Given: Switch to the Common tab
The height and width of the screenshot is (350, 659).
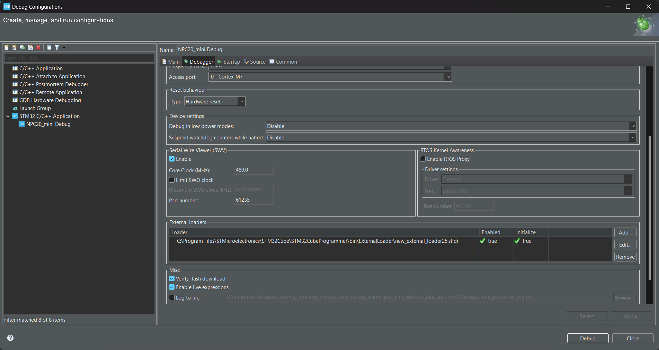Looking at the screenshot, I should click(x=283, y=62).
